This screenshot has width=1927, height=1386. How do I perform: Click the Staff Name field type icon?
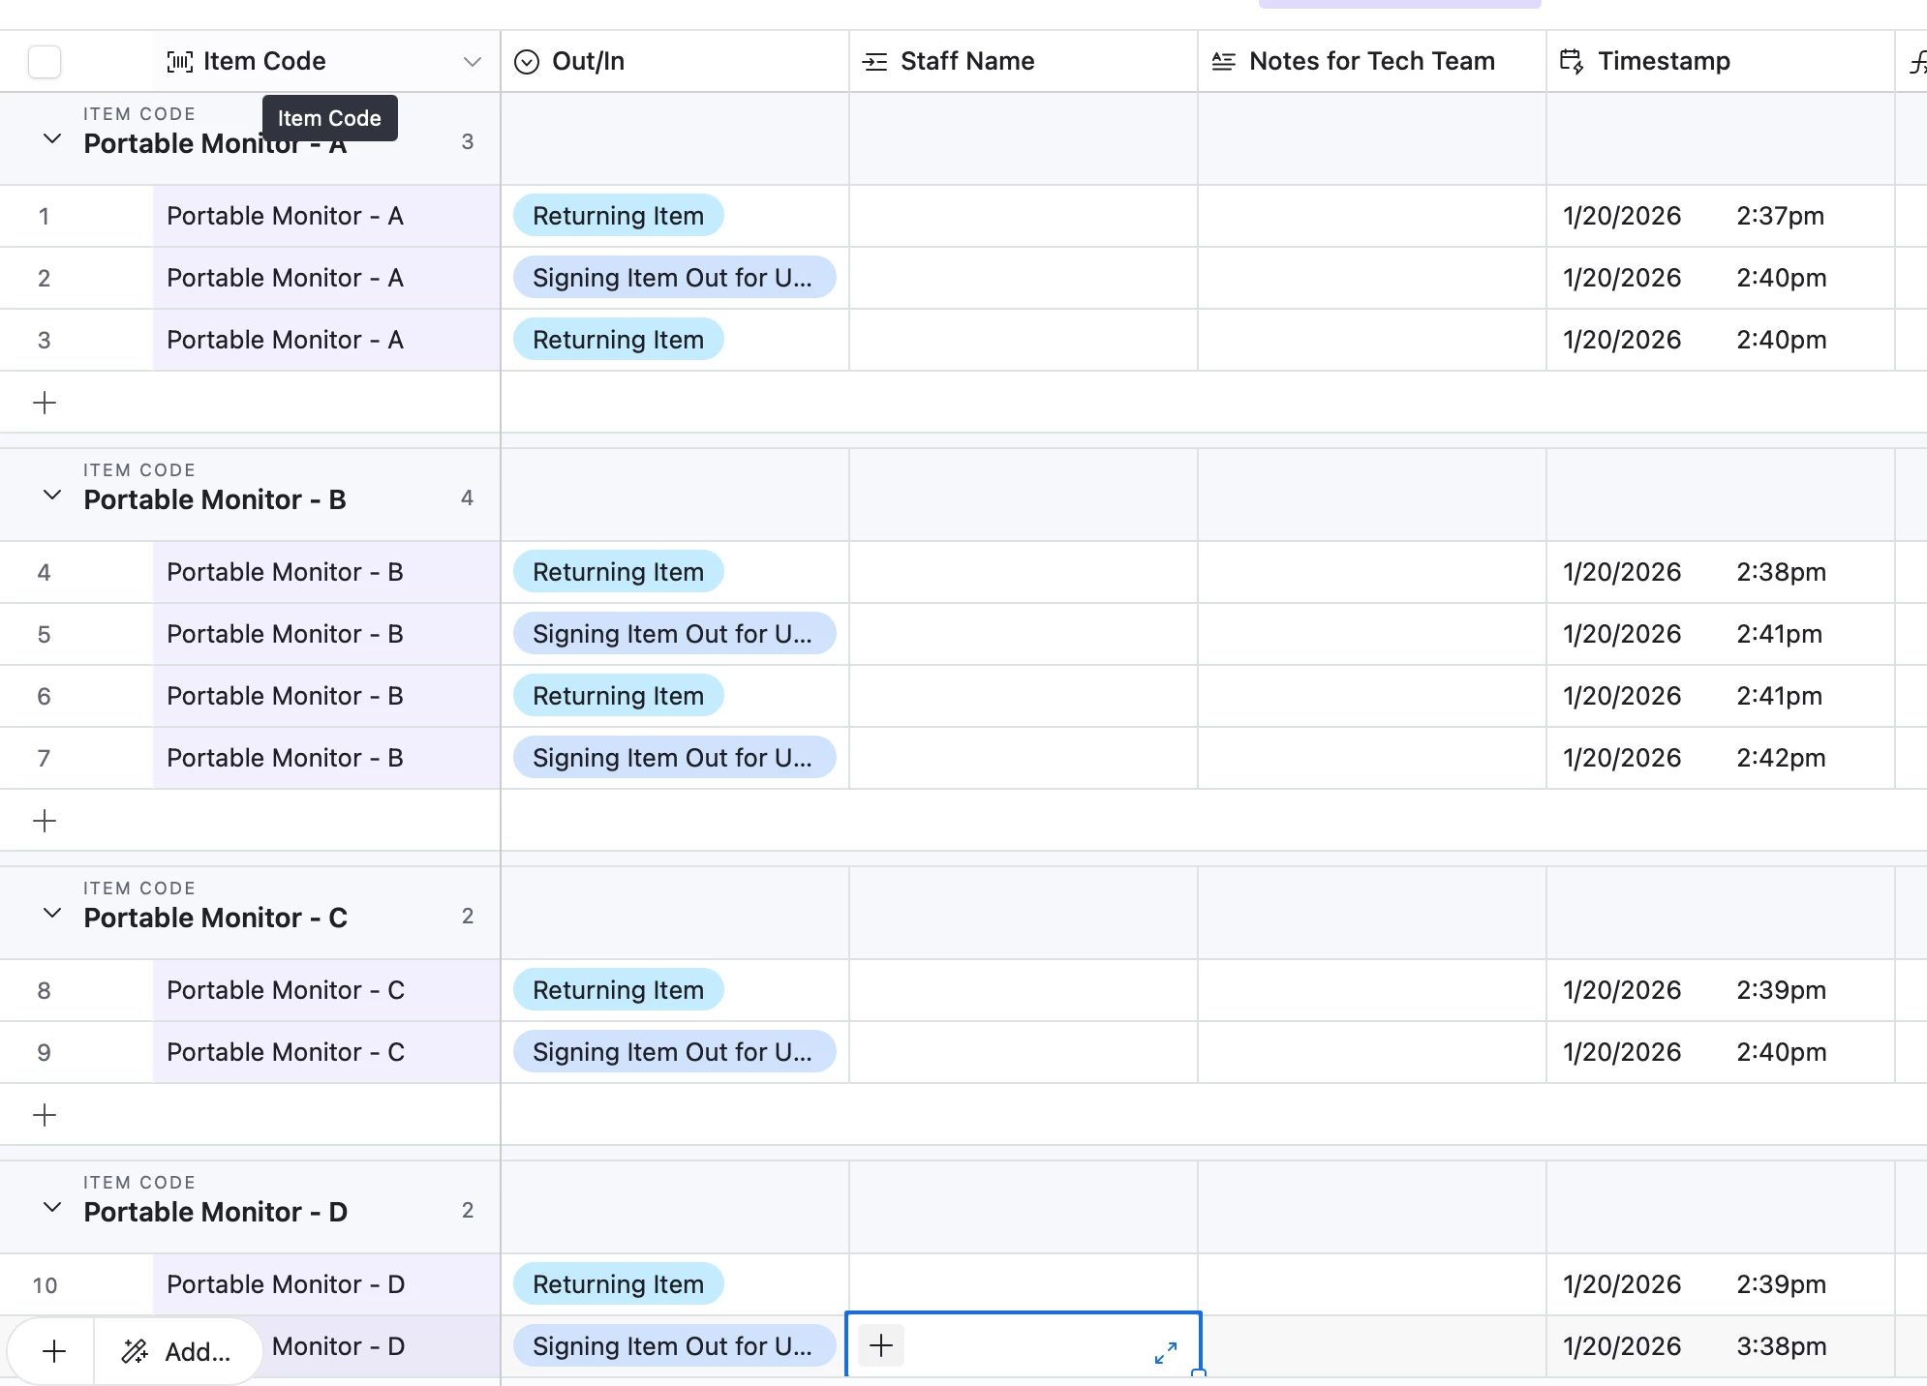point(874,62)
